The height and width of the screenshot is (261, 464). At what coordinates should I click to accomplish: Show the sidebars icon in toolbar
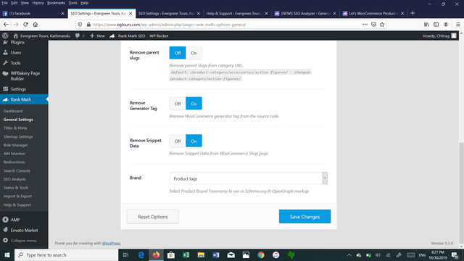436,25
